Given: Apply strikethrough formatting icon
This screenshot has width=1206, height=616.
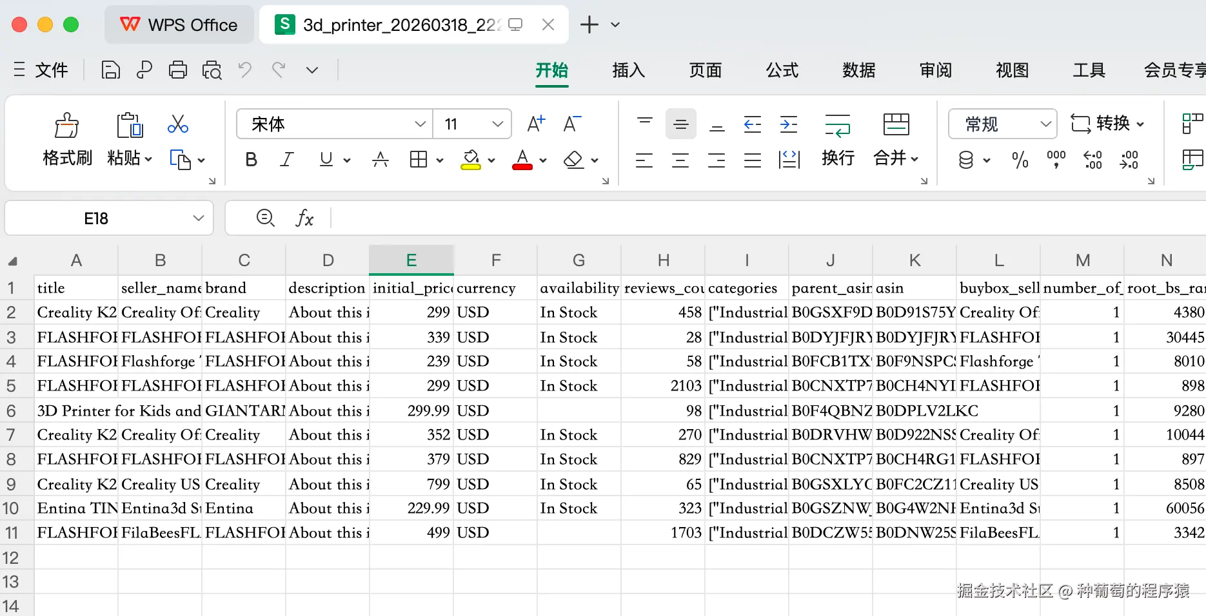Looking at the screenshot, I should [x=381, y=159].
